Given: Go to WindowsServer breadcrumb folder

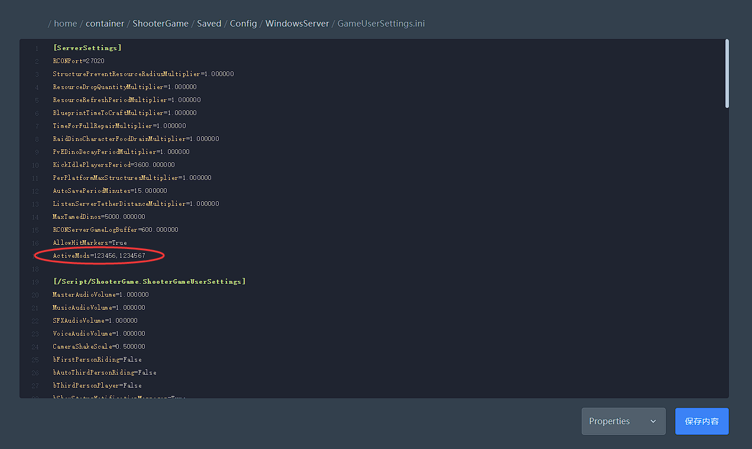Looking at the screenshot, I should pyautogui.click(x=298, y=24).
